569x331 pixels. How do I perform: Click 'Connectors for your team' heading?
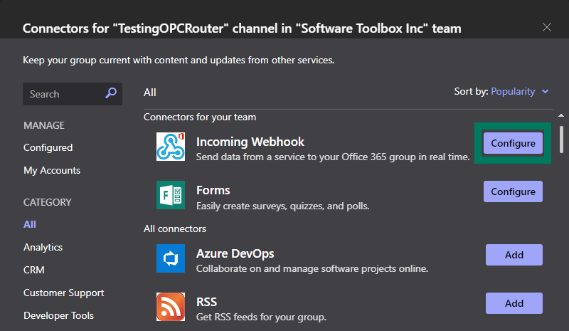200,117
